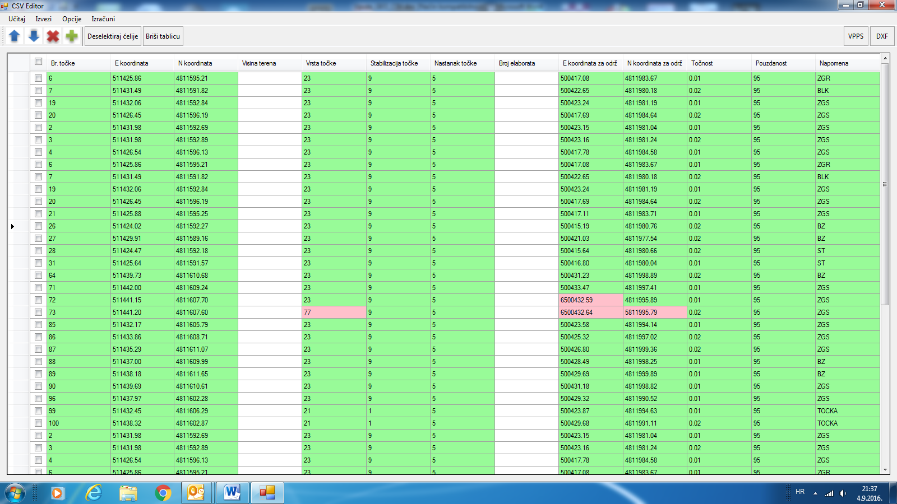Open Internet Explorer from the taskbar
Screen dimensions: 897x504
[93, 493]
